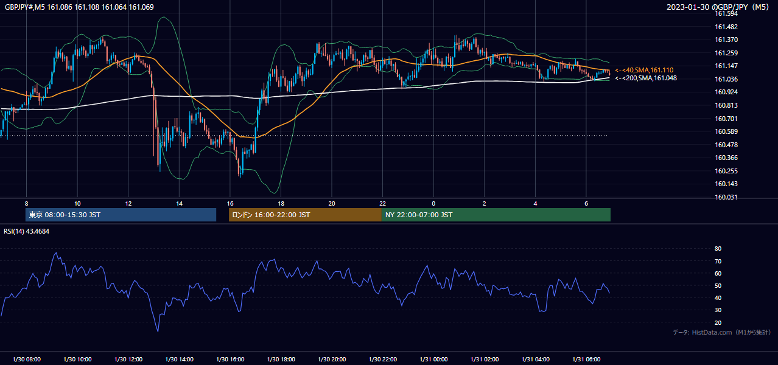Click the 1/31 02:00 time label

[x=484, y=360]
